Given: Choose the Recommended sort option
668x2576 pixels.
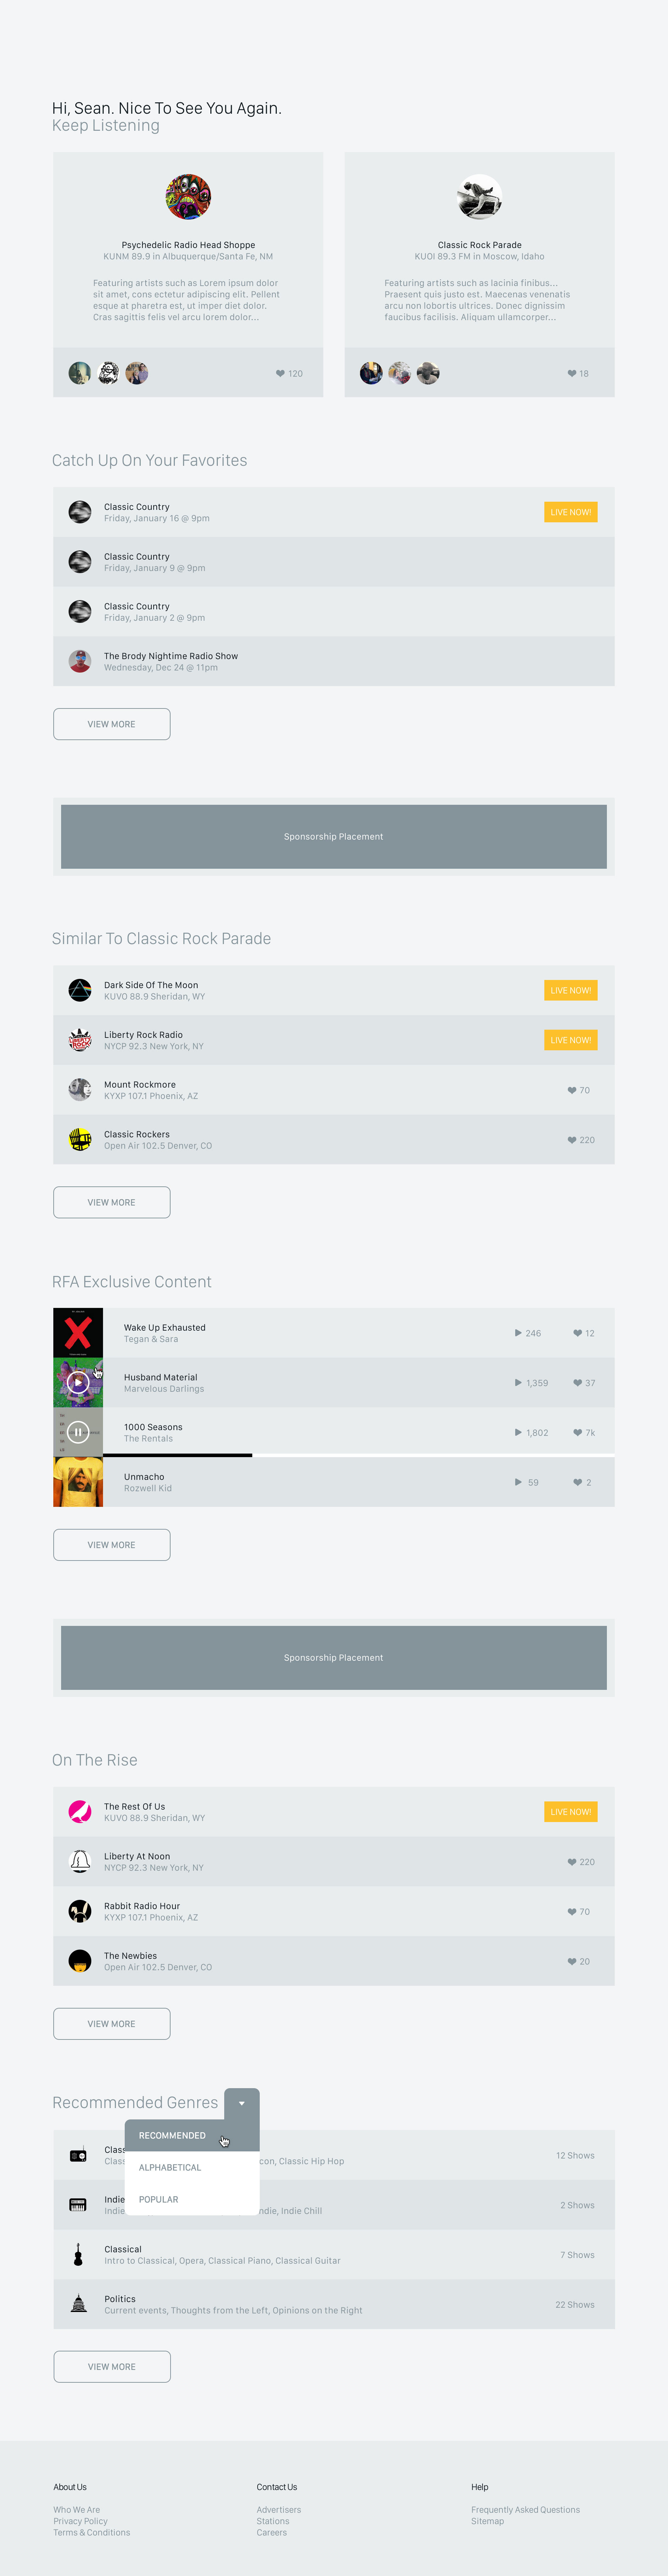Looking at the screenshot, I should coord(172,2135).
